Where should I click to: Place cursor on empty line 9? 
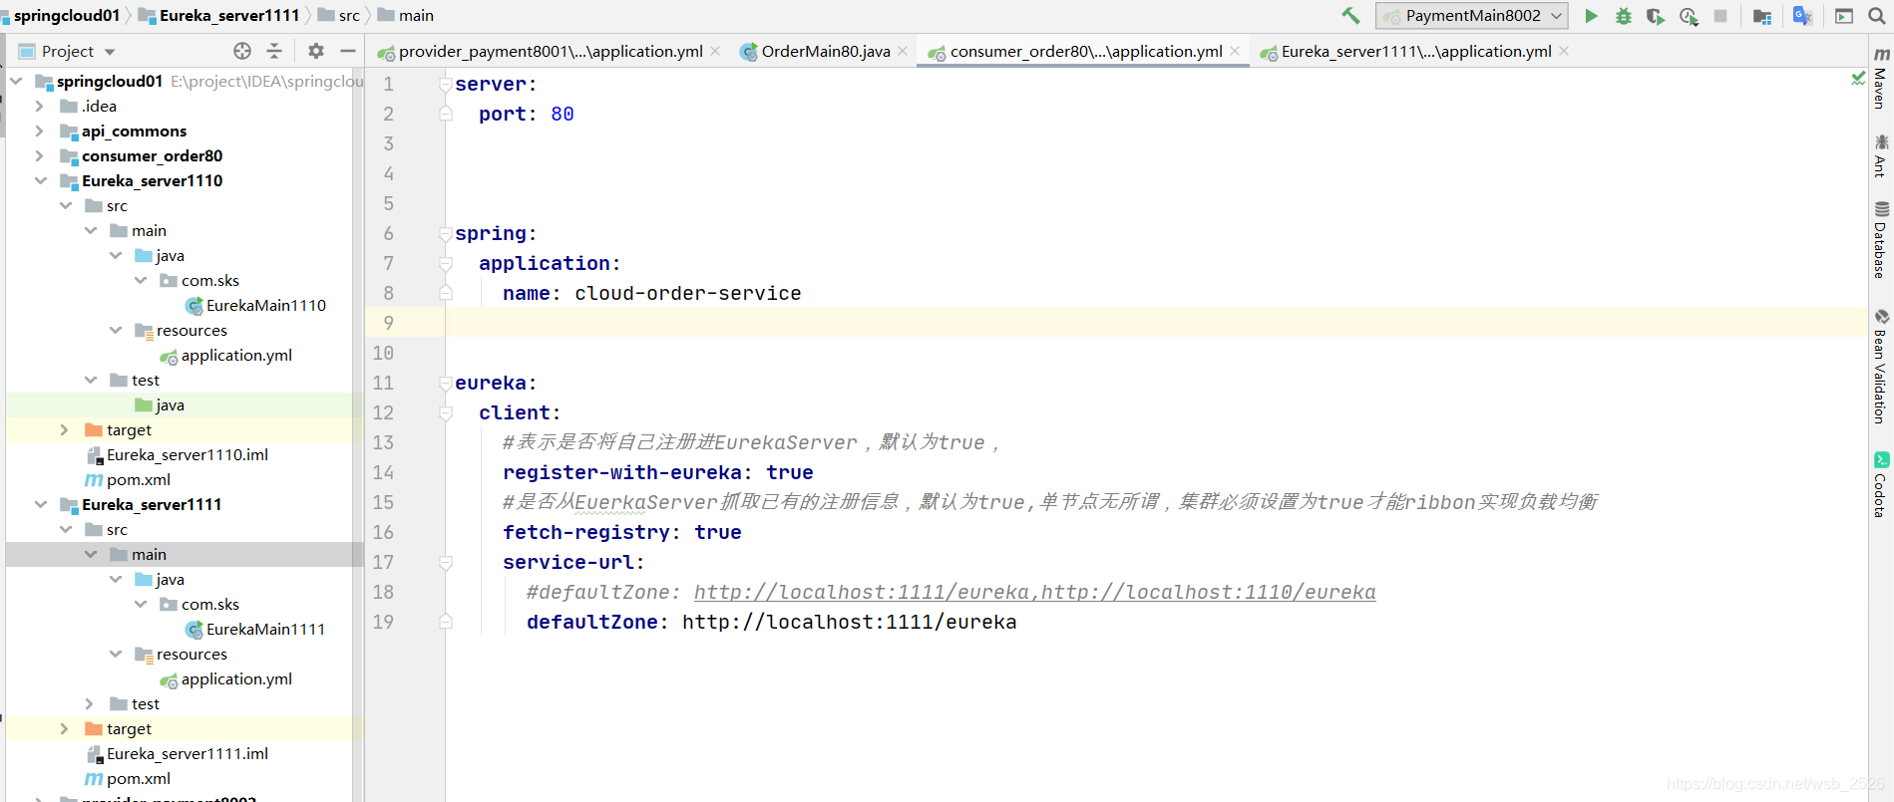(x=1155, y=323)
